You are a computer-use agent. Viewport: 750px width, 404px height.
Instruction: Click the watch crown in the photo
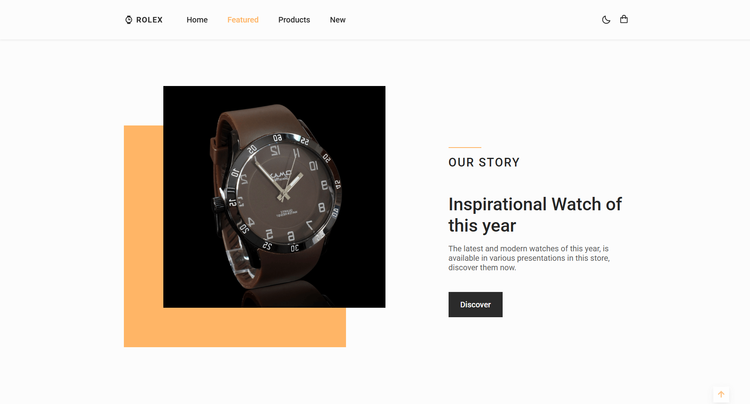pyautogui.click(x=218, y=204)
